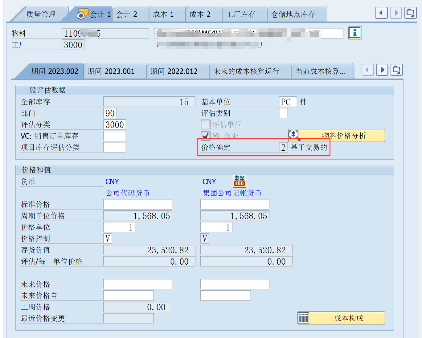Click 存货价值 company code currency value

(x=149, y=250)
